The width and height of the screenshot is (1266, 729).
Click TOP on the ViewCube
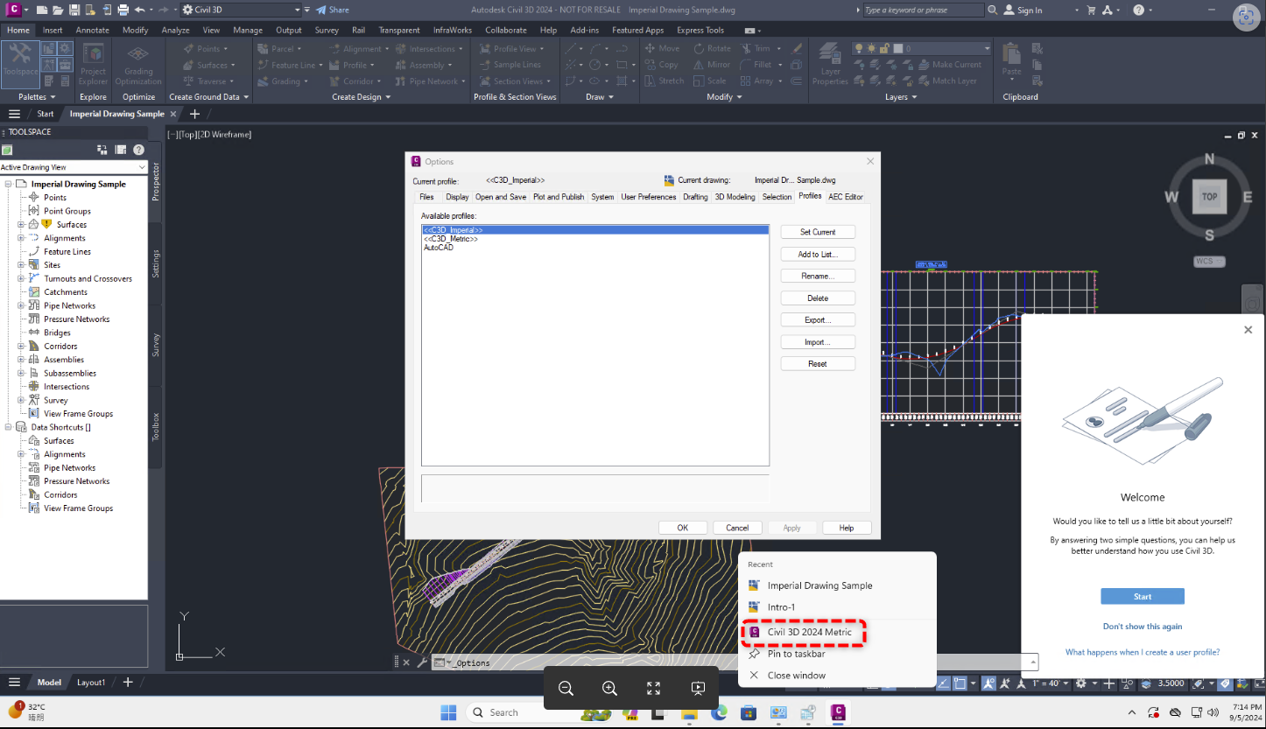(x=1209, y=197)
